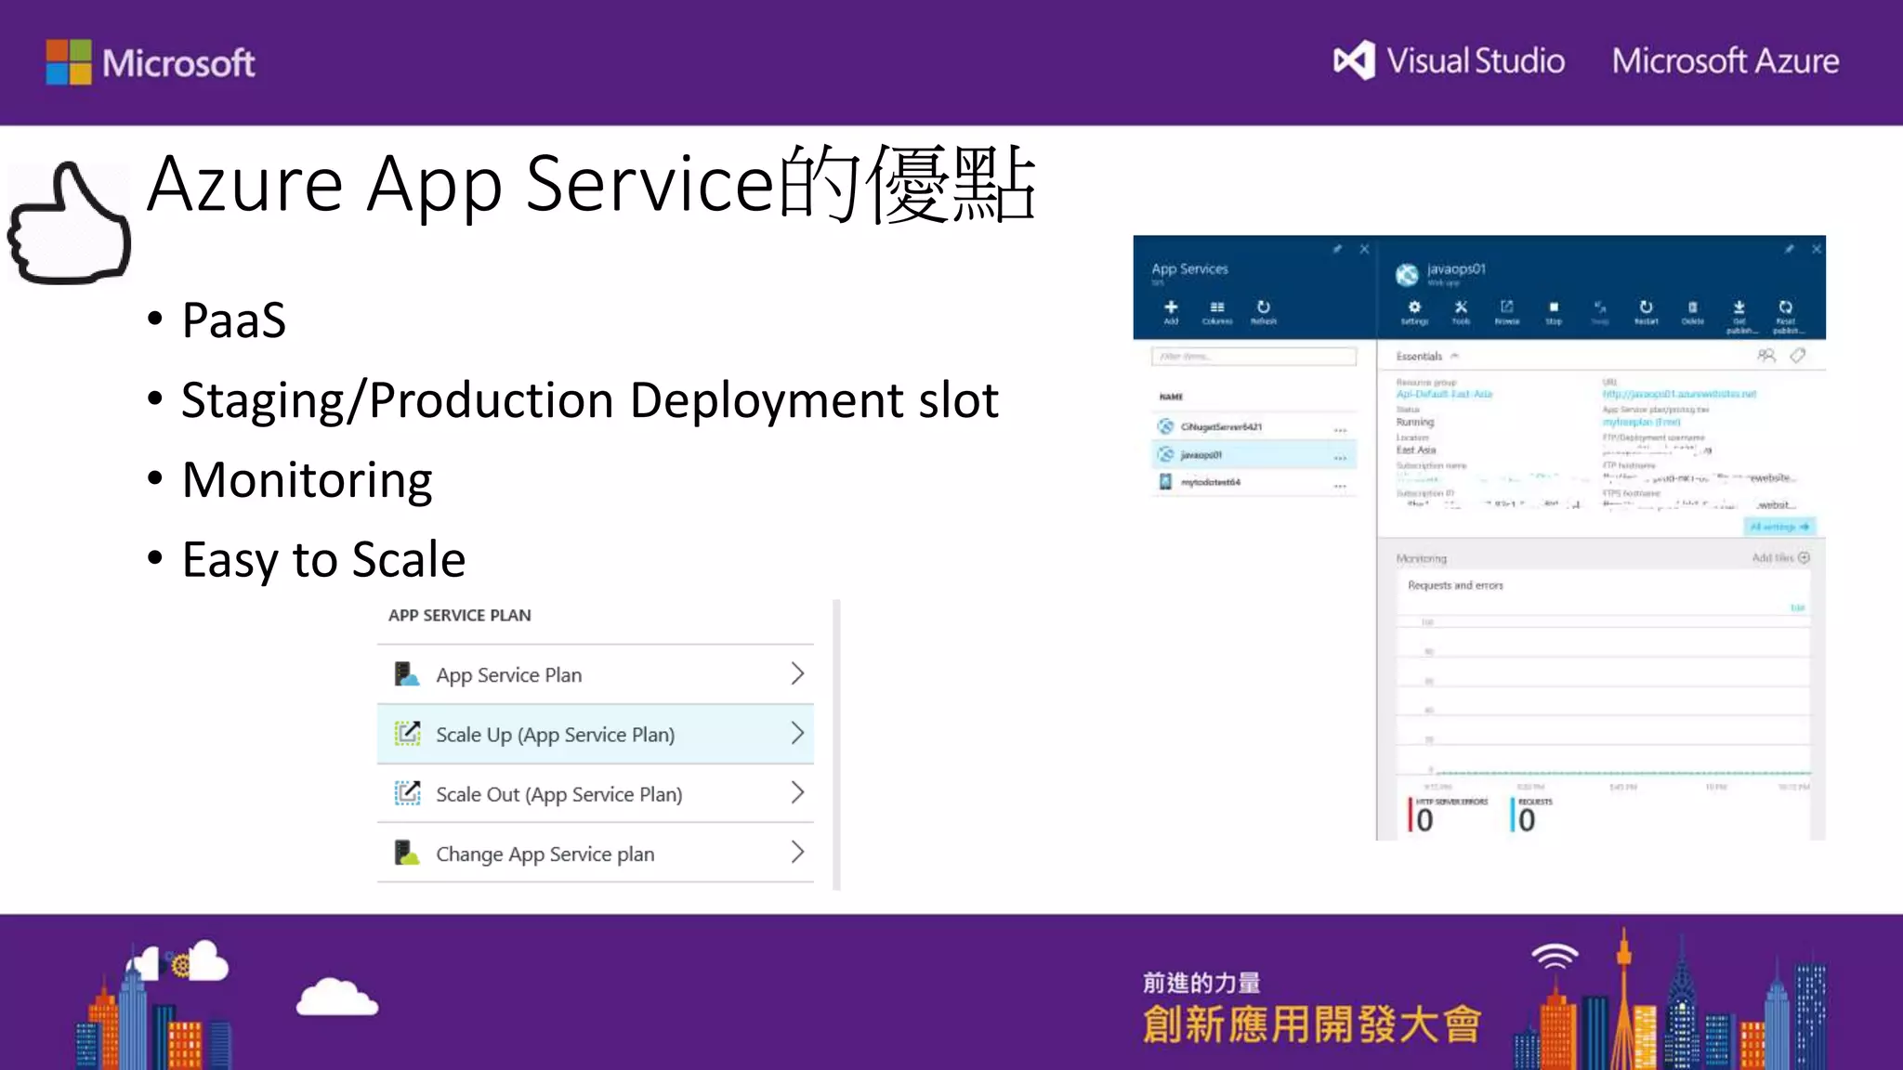Close the App Services blade
The image size is (1903, 1070).
(1364, 249)
